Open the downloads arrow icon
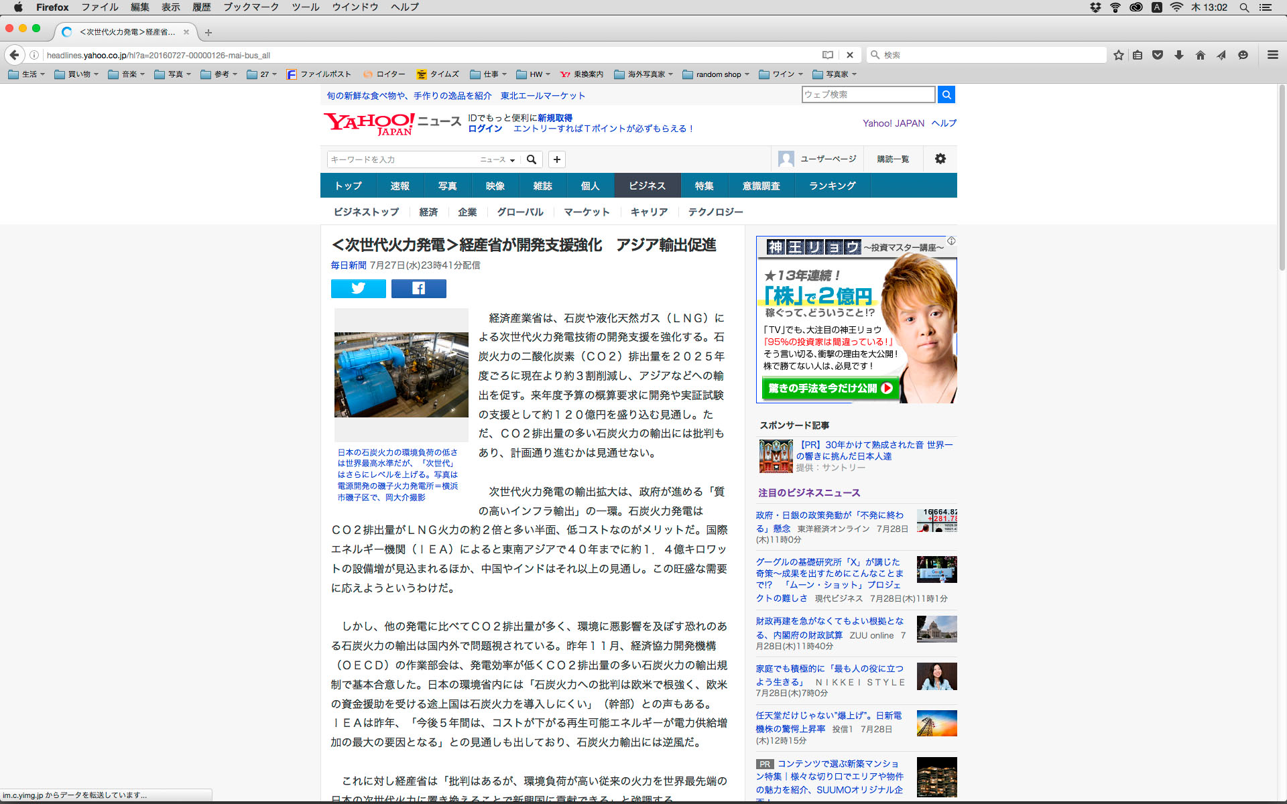This screenshot has width=1287, height=804. (x=1178, y=55)
